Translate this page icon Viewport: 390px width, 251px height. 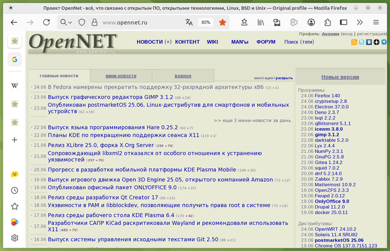pos(189,22)
